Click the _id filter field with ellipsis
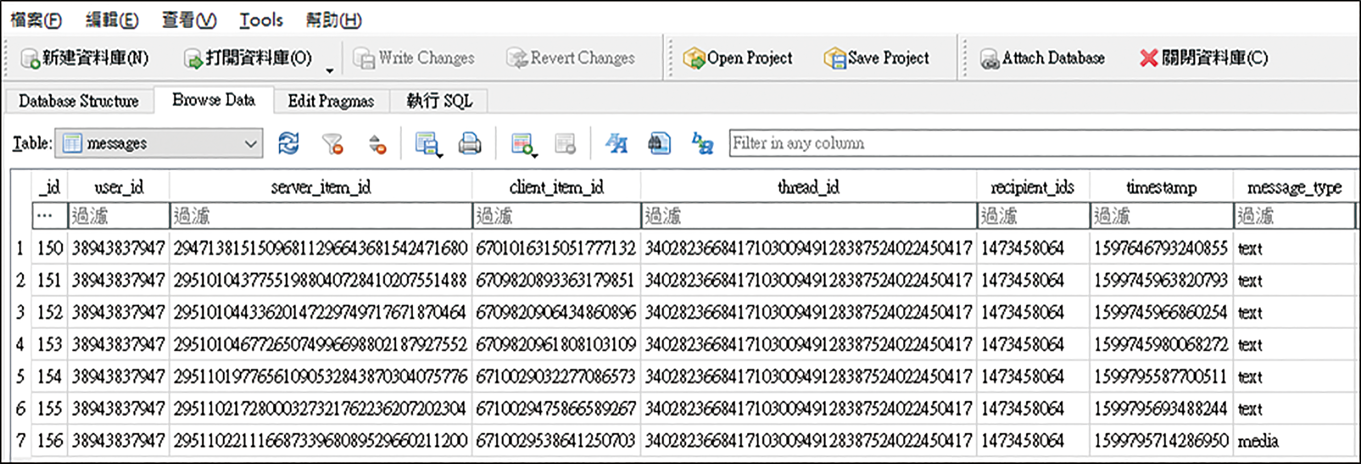 pos(50,215)
